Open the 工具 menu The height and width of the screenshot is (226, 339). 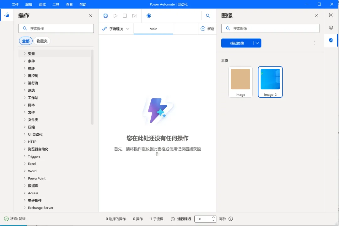(x=56, y=4)
